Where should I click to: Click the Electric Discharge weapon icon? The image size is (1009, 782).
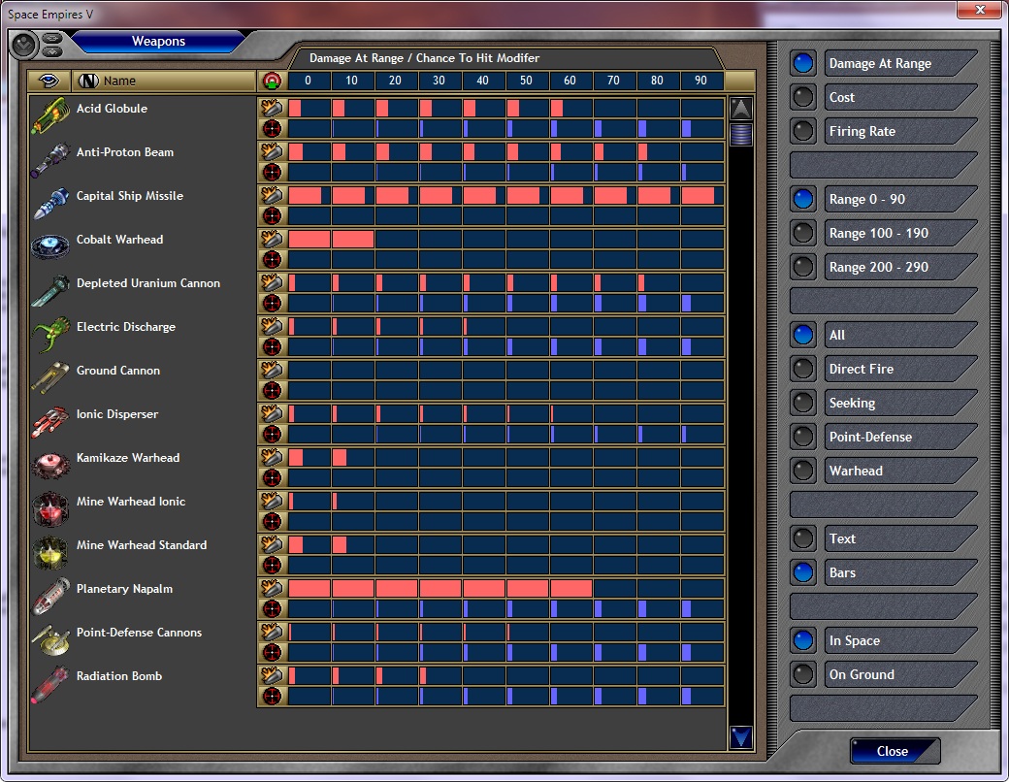(50, 336)
